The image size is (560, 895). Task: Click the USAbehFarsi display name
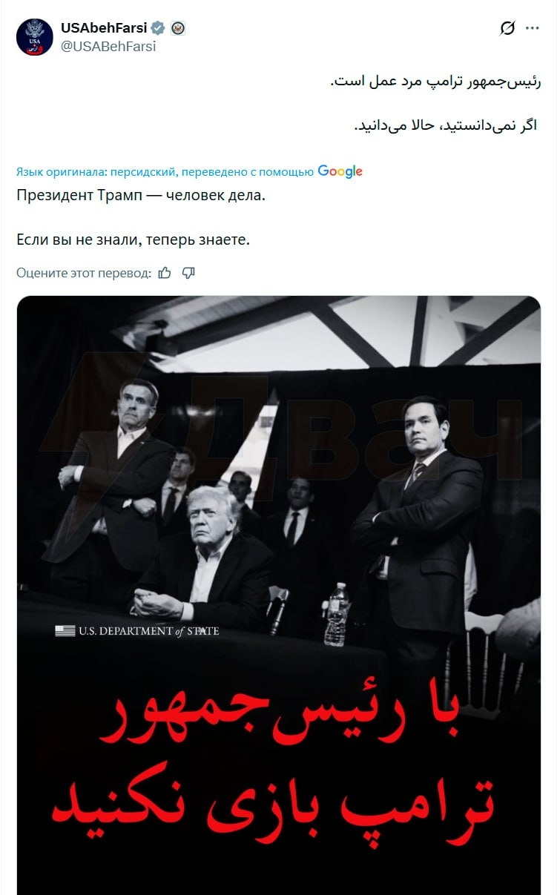coord(105,28)
